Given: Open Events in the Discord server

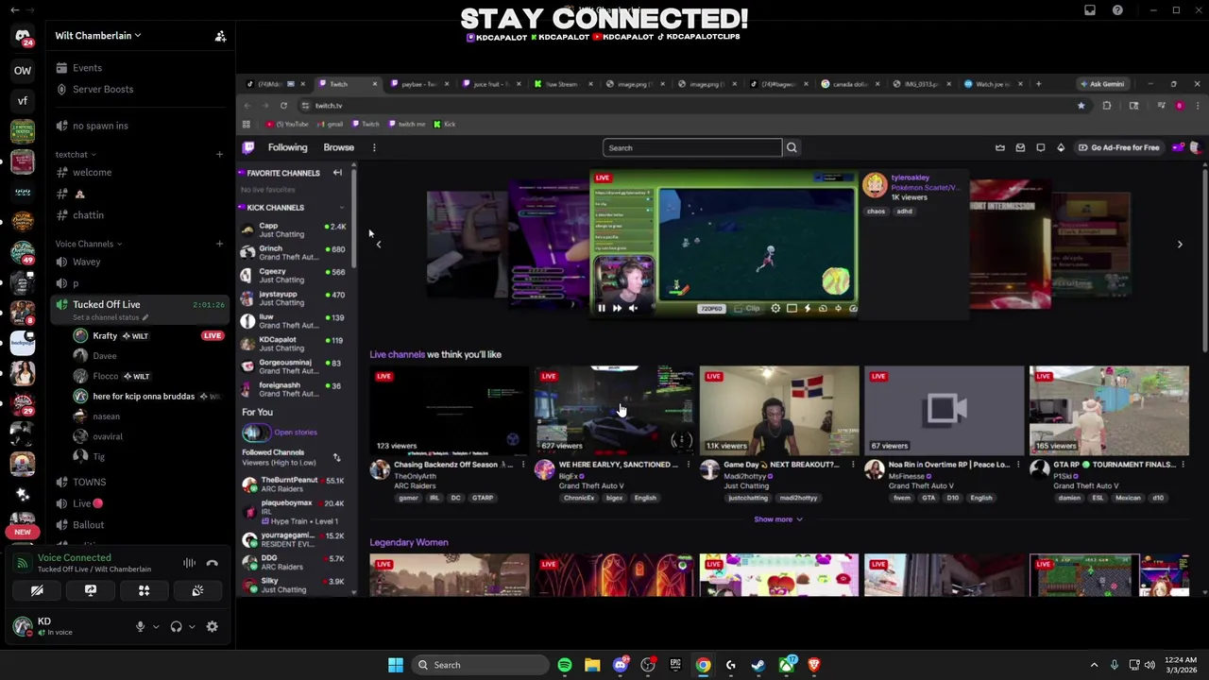Looking at the screenshot, I should pyautogui.click(x=87, y=68).
